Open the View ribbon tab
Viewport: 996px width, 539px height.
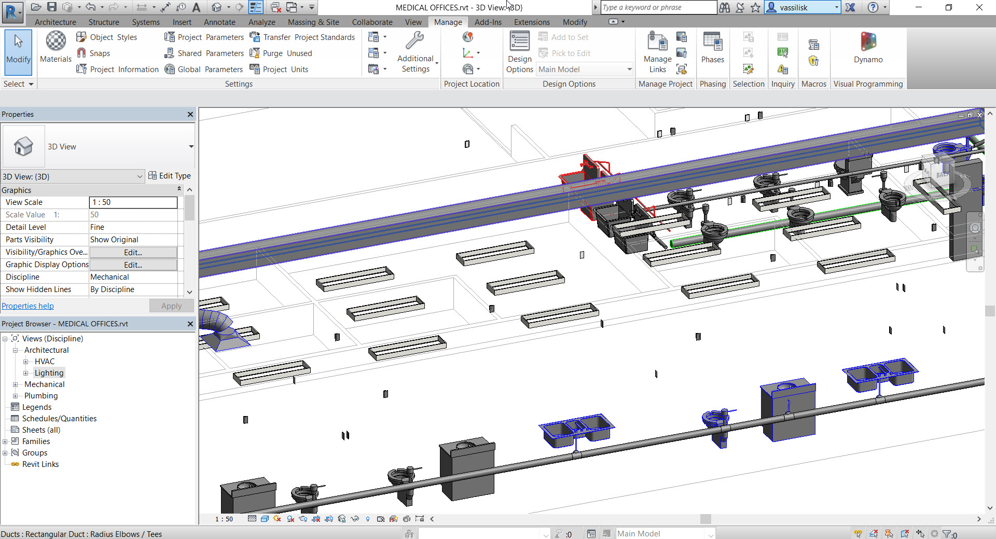point(413,22)
